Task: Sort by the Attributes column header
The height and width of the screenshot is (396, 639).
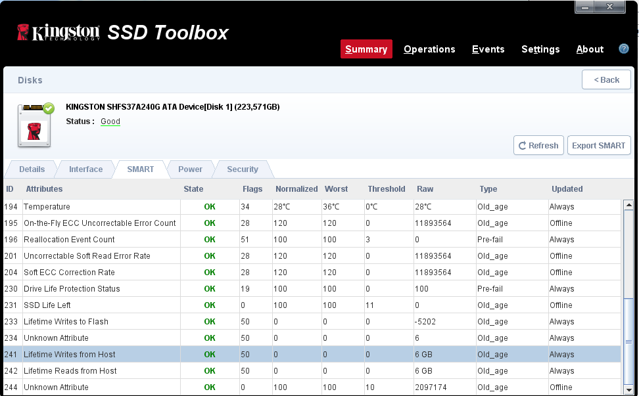Action: (44, 189)
